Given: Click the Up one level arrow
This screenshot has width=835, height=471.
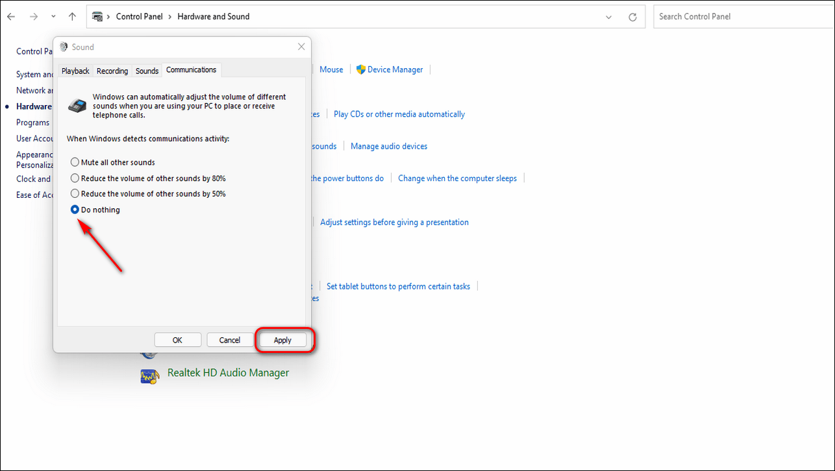Looking at the screenshot, I should 72,17.
